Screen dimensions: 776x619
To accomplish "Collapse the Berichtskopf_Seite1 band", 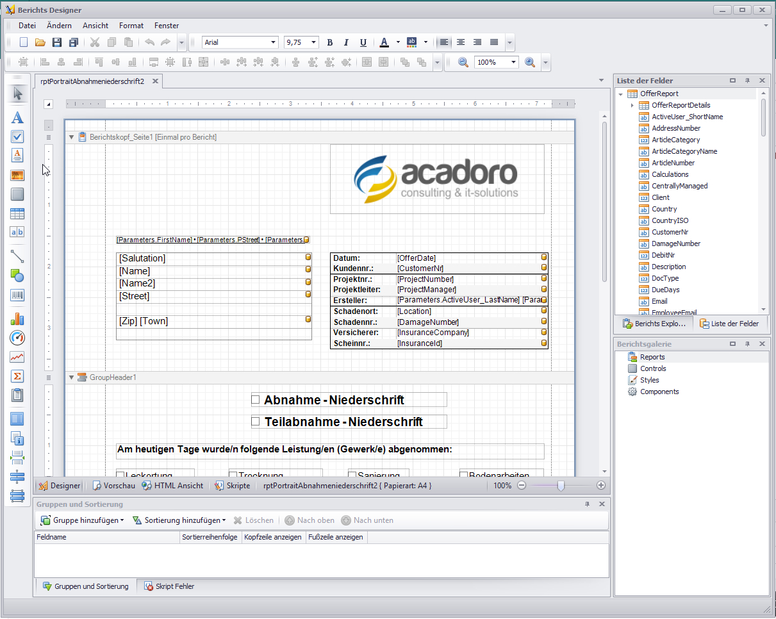I will coord(71,137).
